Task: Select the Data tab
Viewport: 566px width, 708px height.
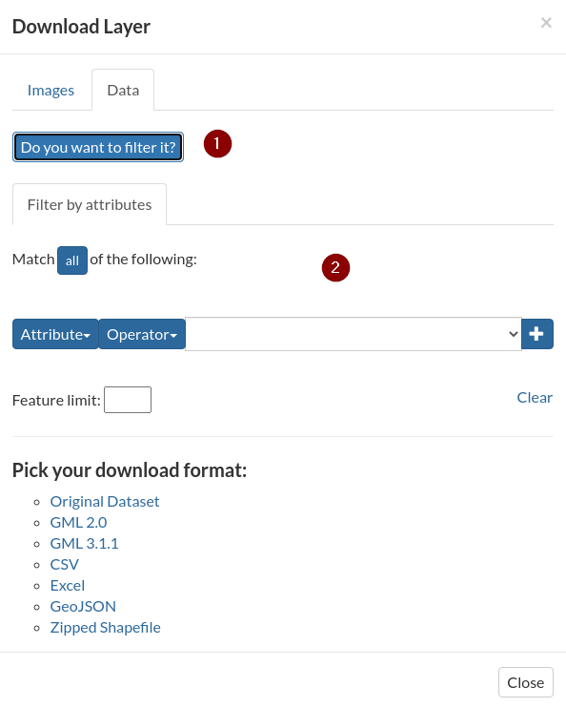Action: coord(123,91)
